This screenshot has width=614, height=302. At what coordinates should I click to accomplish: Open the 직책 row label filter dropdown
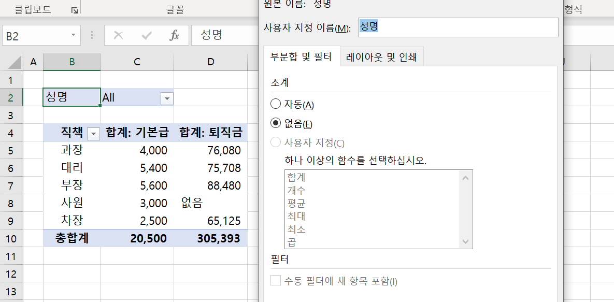point(94,133)
